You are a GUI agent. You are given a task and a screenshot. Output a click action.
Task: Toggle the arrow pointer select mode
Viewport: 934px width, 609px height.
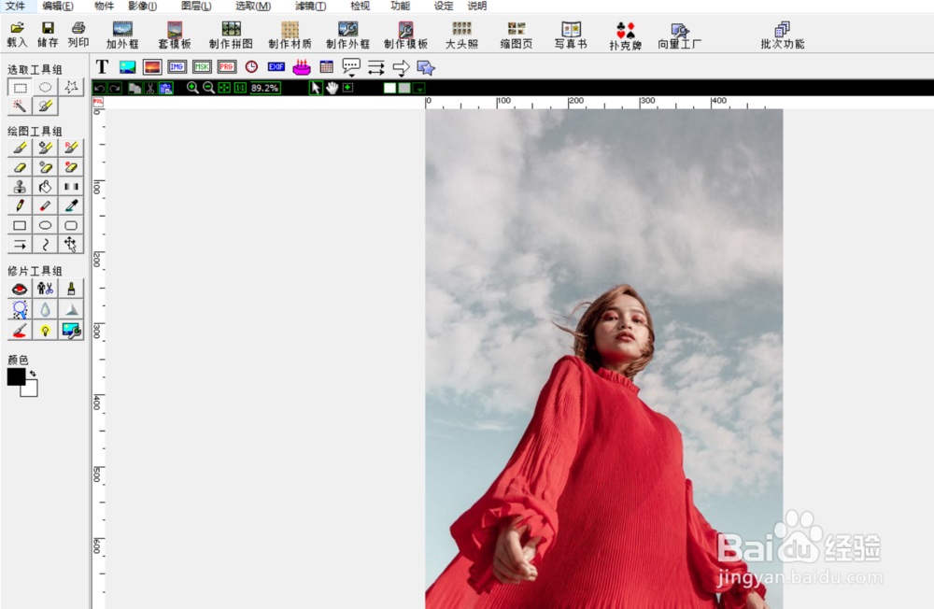pos(316,88)
